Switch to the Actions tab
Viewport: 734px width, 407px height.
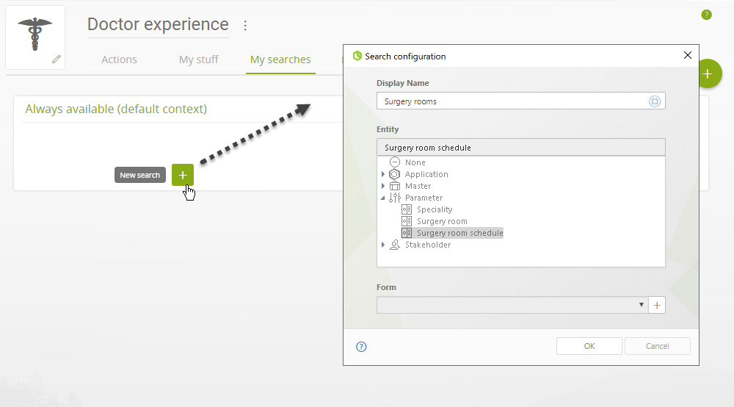(120, 60)
